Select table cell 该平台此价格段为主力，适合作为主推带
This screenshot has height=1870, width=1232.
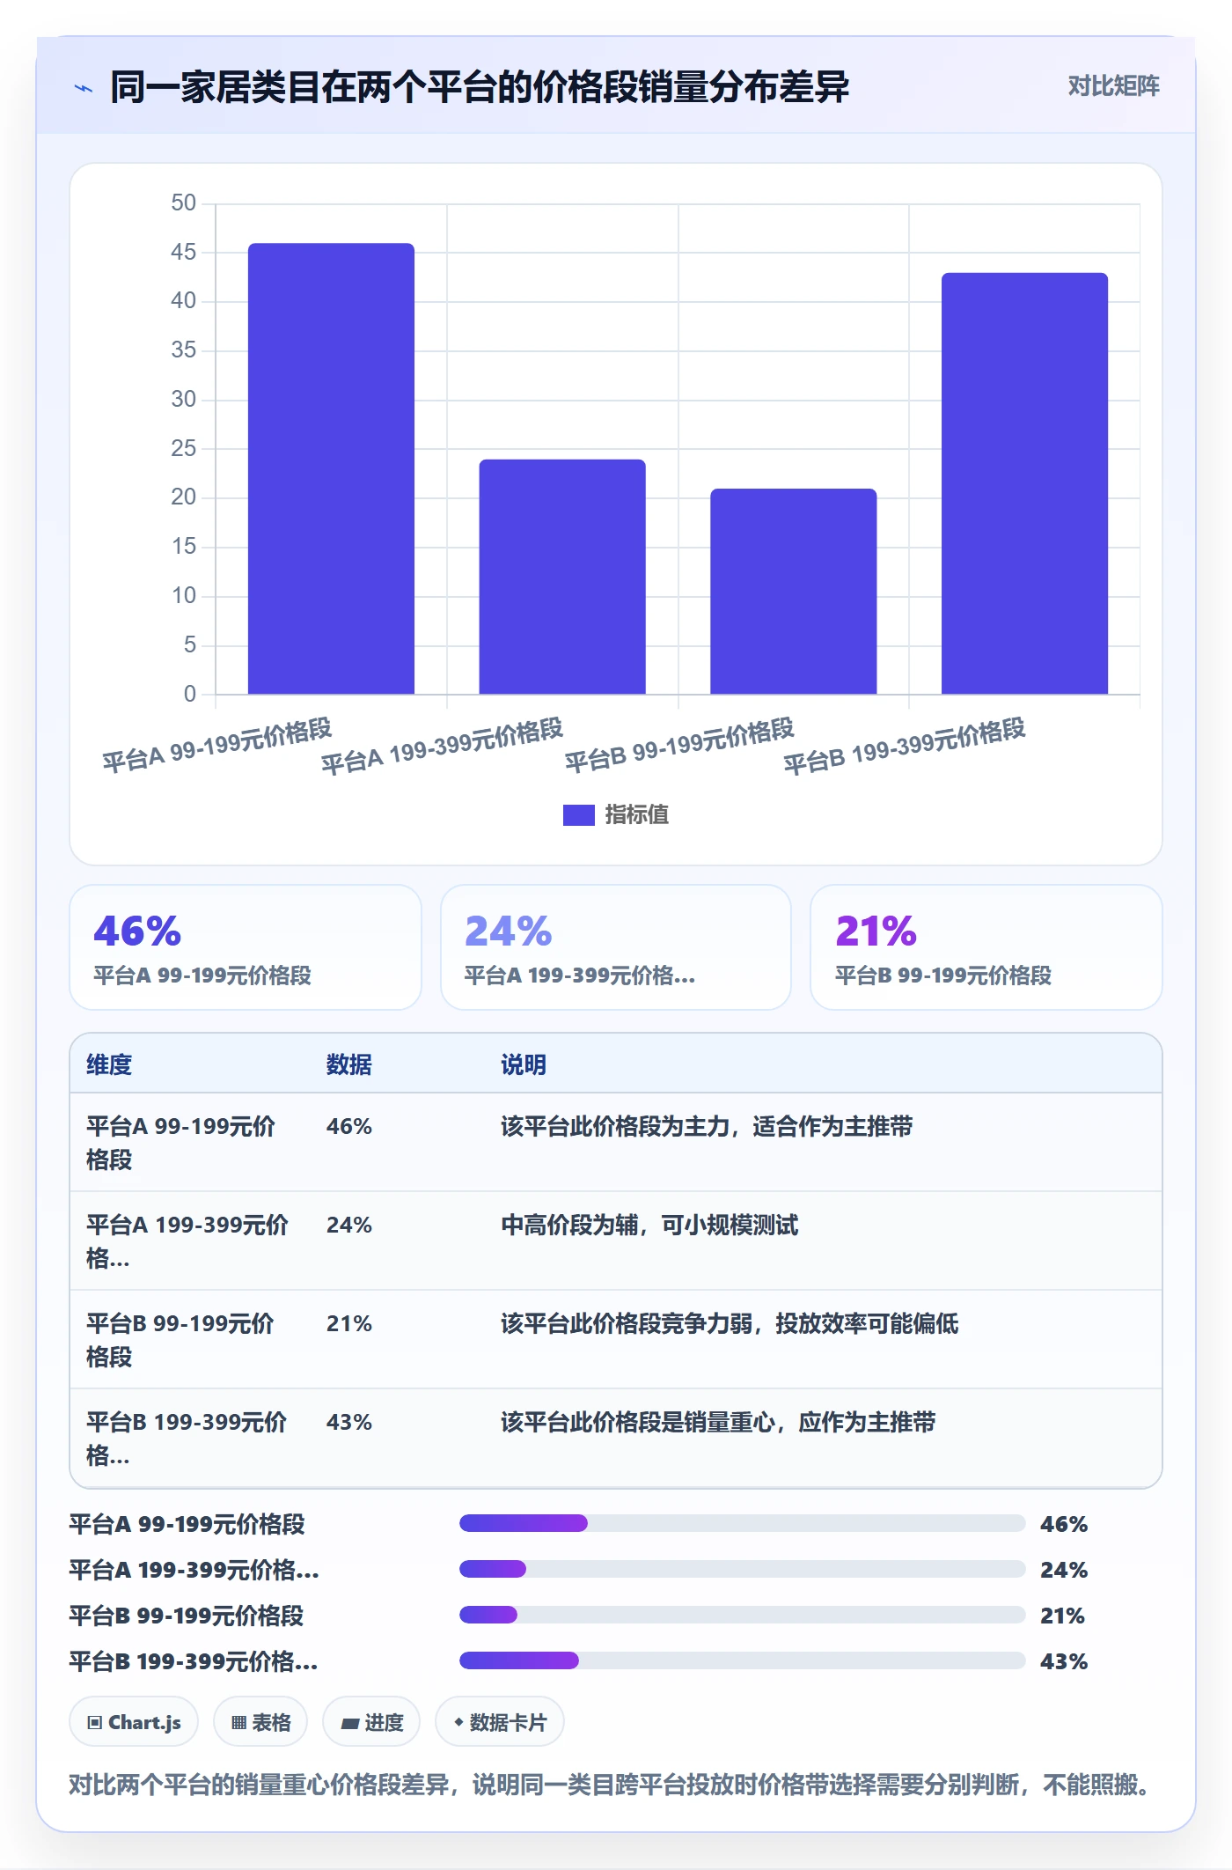point(707,1126)
